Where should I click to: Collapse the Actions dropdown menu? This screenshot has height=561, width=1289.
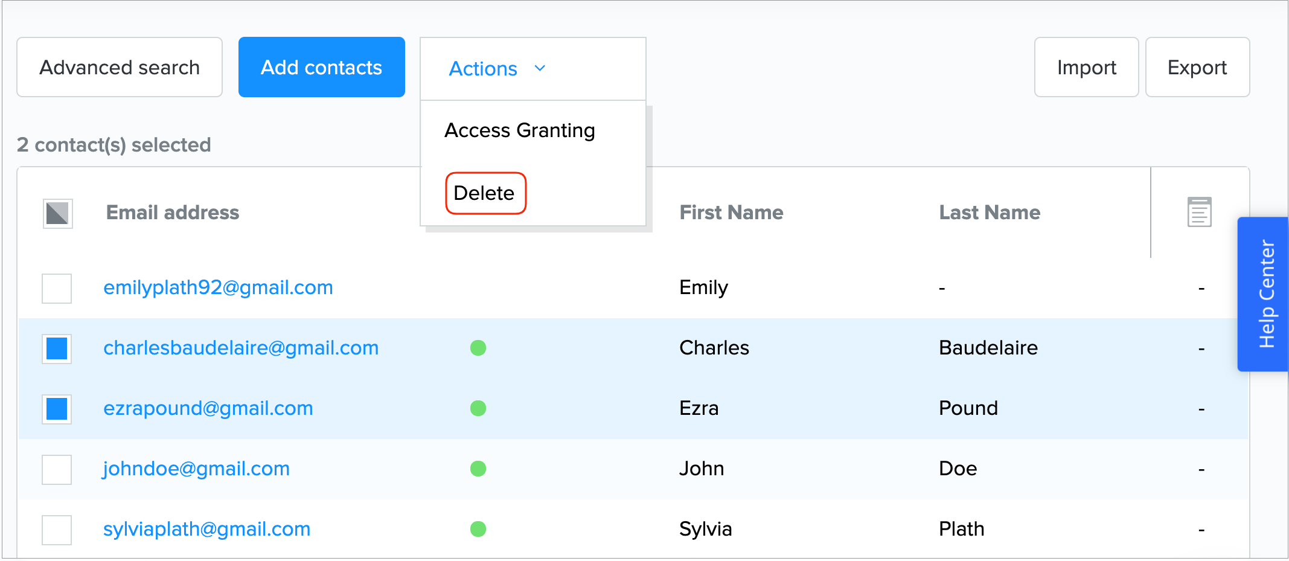497,69
